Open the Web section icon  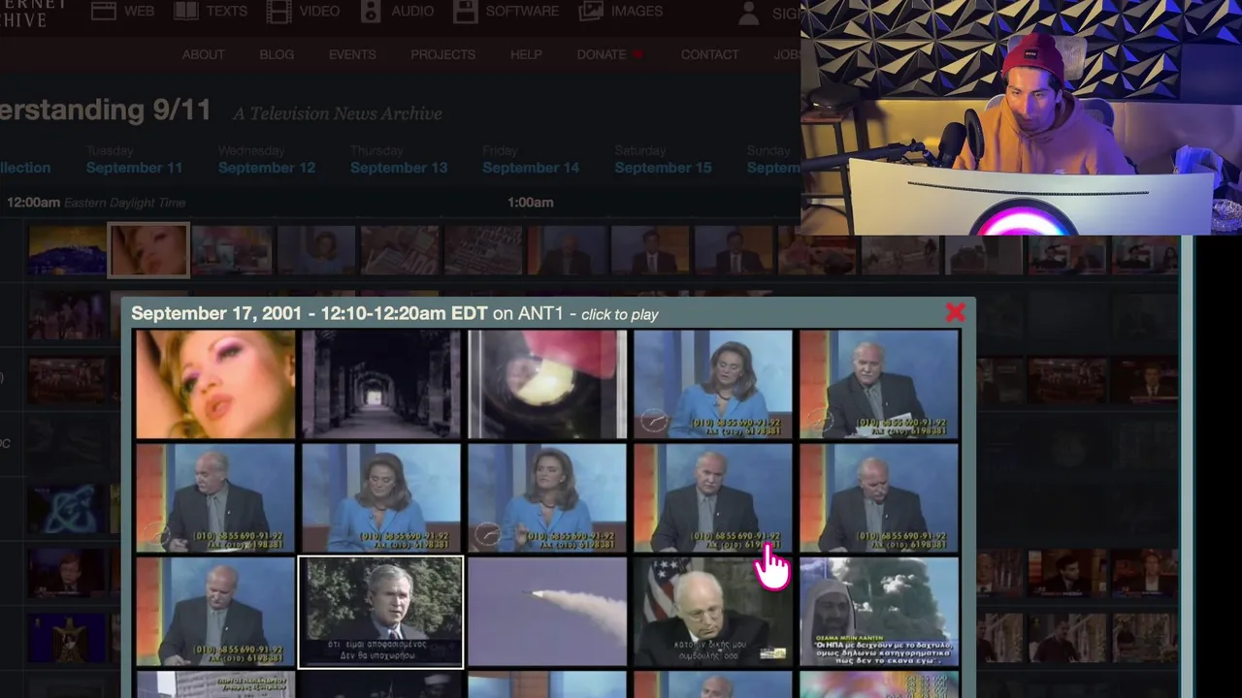(x=104, y=11)
